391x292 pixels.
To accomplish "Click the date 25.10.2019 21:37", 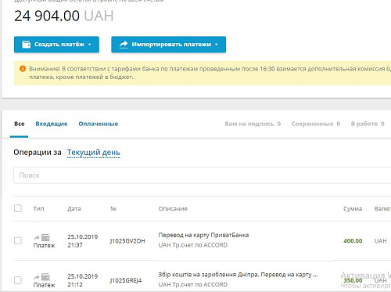I will click(x=83, y=241).
